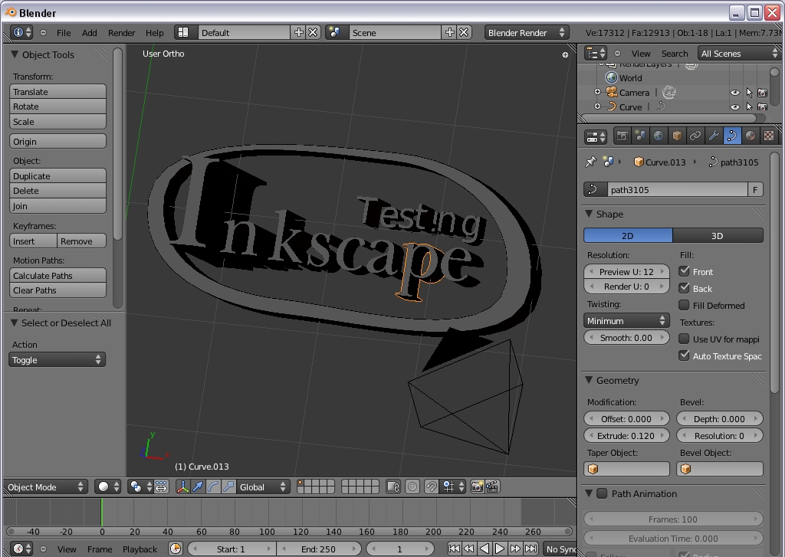Adjust the Extrude 0.120 slider field

(x=626, y=435)
